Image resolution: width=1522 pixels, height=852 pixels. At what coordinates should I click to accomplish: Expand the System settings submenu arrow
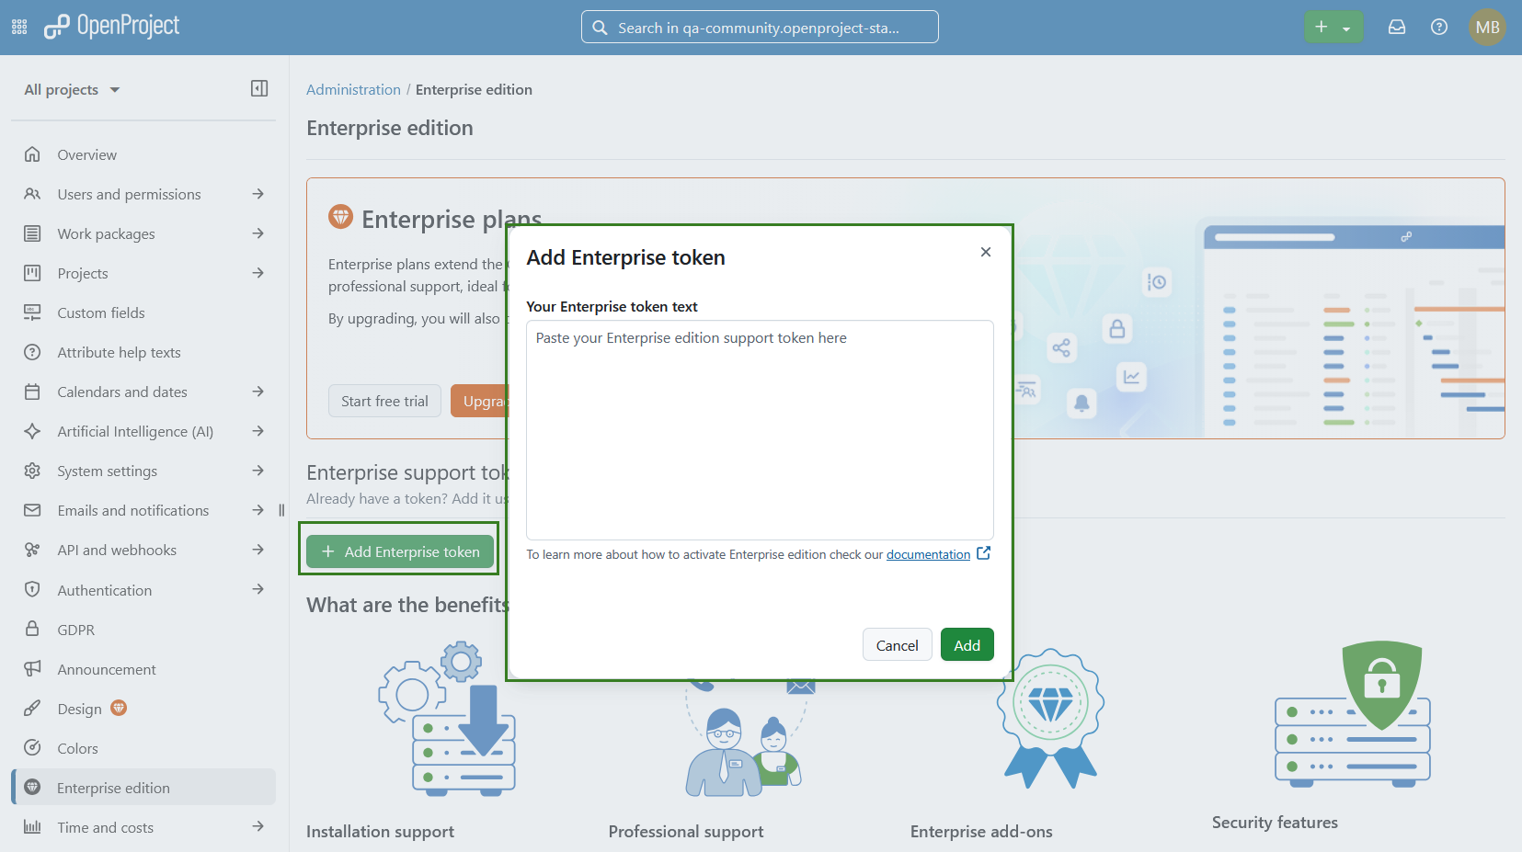tap(258, 471)
